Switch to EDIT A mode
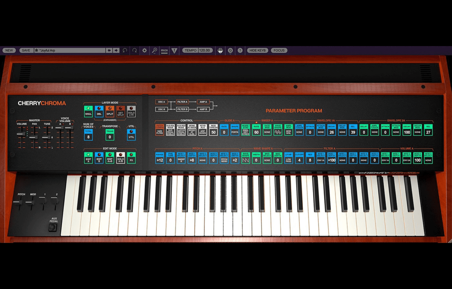 point(88,158)
